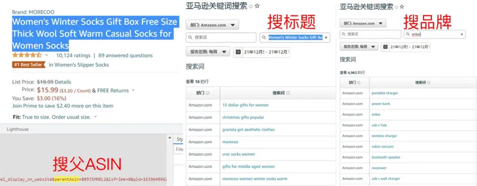The image size is (477, 186).
Task: Click 搜索词 column header in anker search panel
Action: [423, 83]
